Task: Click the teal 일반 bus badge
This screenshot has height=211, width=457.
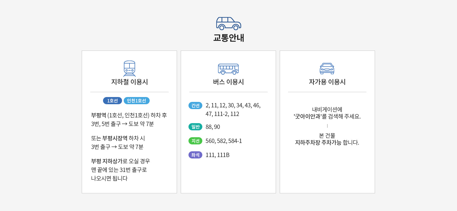Action: (195, 127)
